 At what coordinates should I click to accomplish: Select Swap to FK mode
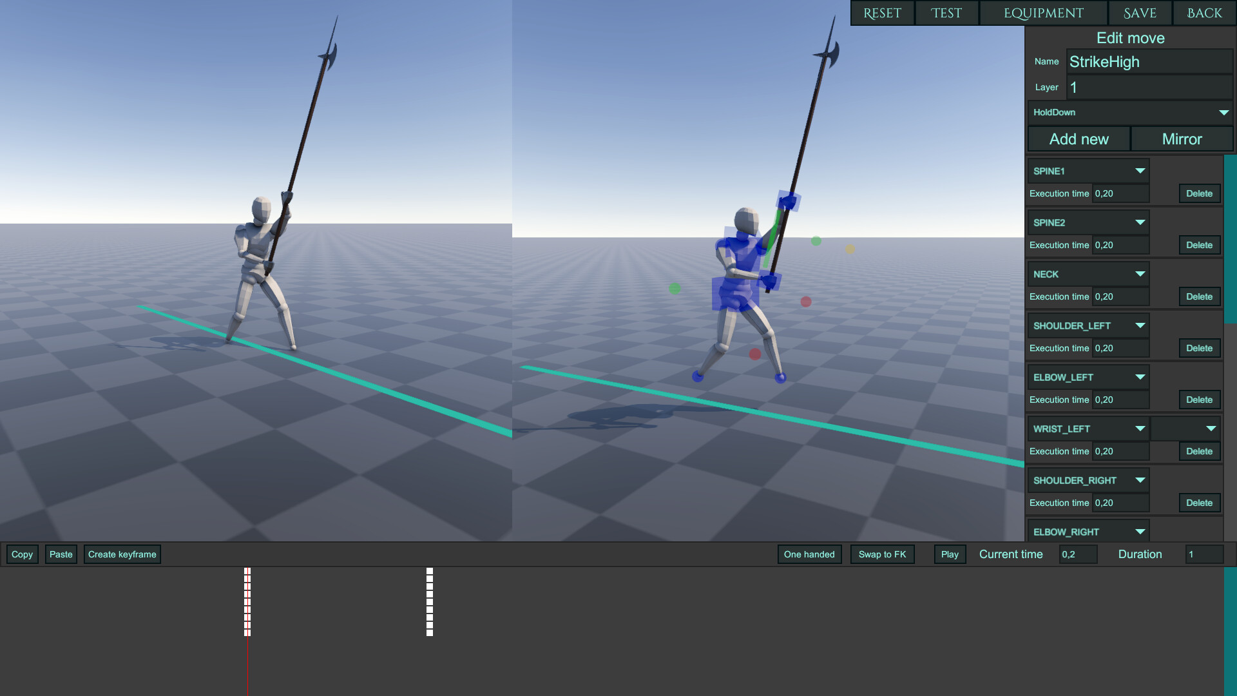point(882,554)
